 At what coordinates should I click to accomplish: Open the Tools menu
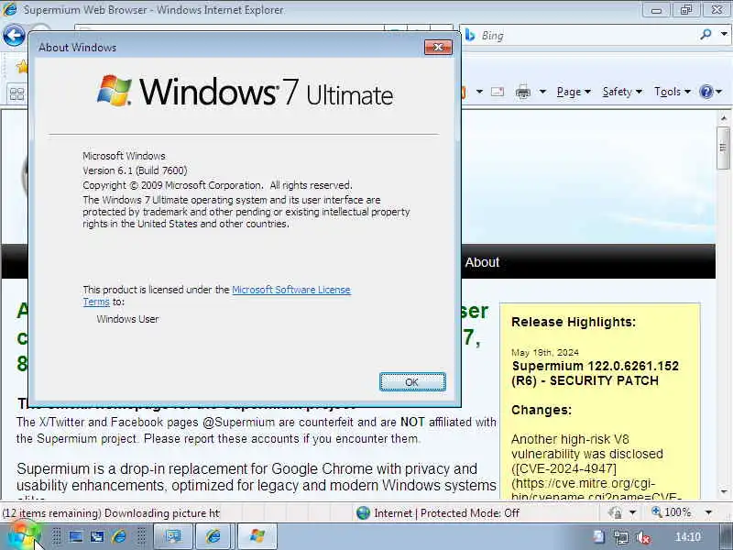(673, 92)
